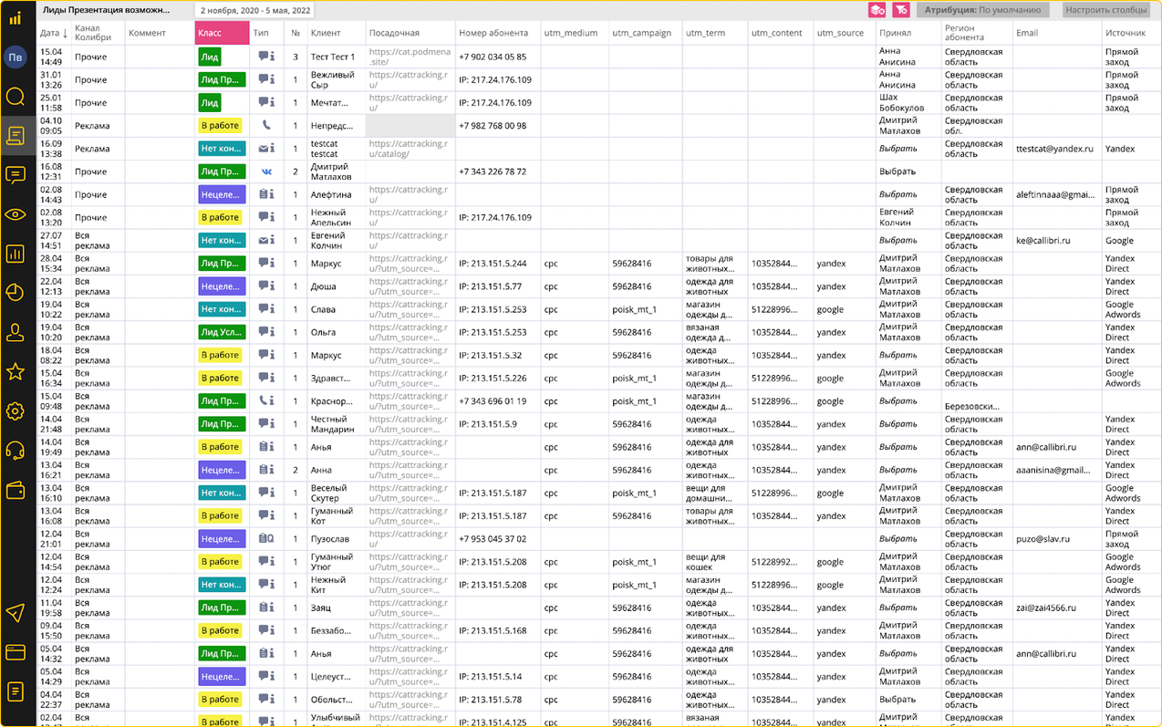Click the paper plane icon in sidebar
Viewport: 1162px width, 727px height.
point(16,613)
